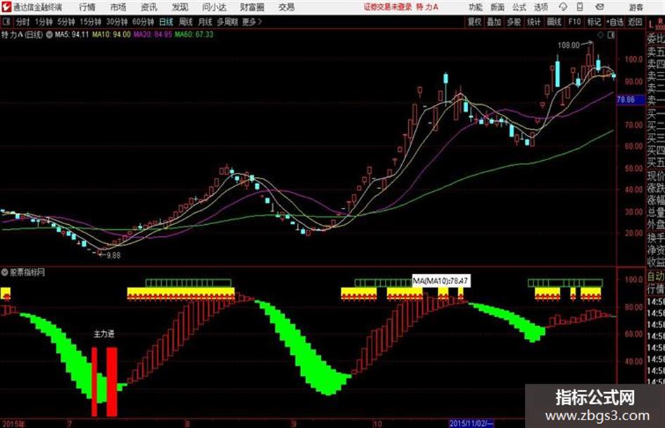Click the MA(MA10):78.47 tooltip
This screenshot has height=428, width=665.
pyautogui.click(x=441, y=280)
